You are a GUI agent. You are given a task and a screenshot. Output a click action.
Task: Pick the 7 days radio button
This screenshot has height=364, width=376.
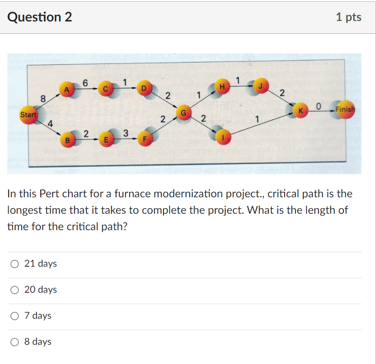click(x=15, y=316)
